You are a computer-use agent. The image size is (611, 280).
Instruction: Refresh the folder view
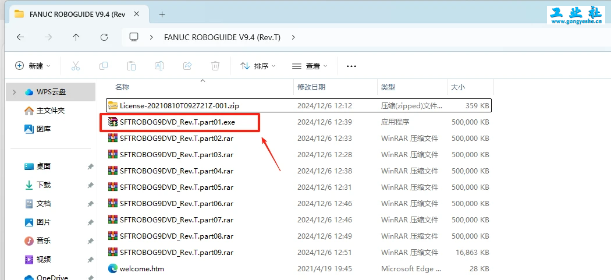104,37
